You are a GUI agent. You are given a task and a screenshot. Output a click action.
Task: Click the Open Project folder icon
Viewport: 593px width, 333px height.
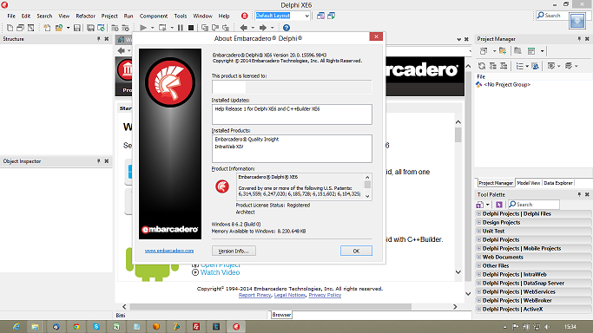(59, 28)
